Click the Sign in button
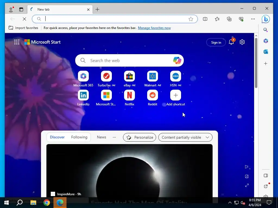278x208 pixels. (216, 42)
